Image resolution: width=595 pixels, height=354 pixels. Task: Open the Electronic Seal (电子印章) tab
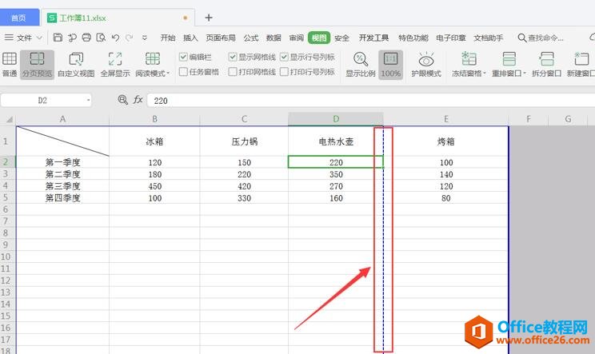coord(451,38)
